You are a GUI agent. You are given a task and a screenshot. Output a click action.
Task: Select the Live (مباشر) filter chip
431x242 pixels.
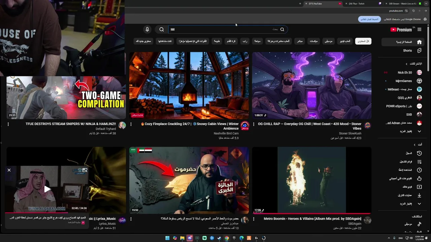coord(299,41)
